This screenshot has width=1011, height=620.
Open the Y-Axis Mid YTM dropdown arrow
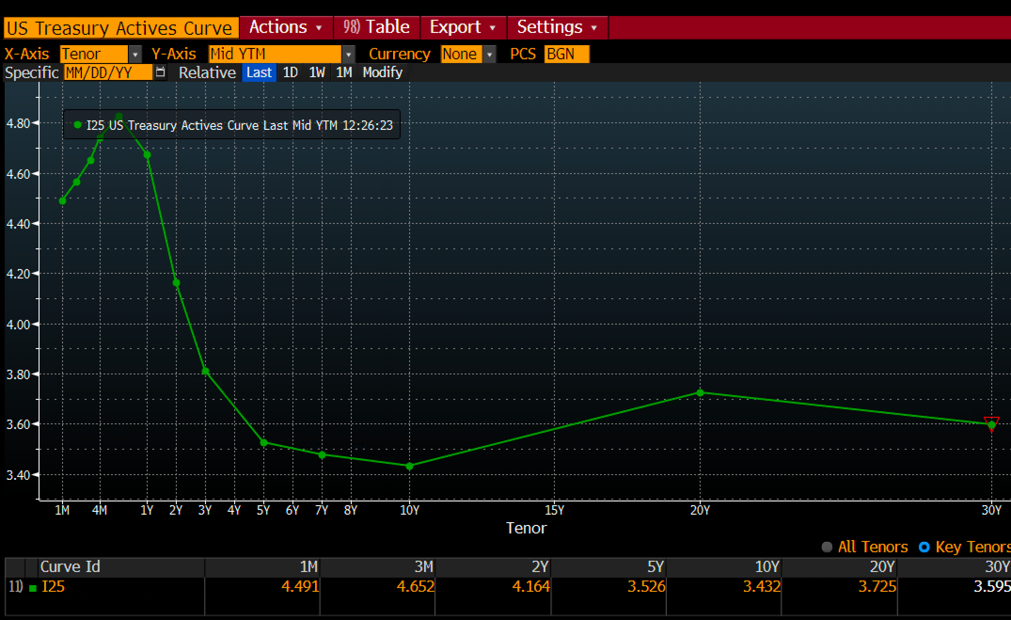(x=348, y=55)
